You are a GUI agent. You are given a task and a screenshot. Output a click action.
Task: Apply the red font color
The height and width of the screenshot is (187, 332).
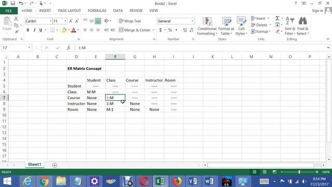[74, 30]
